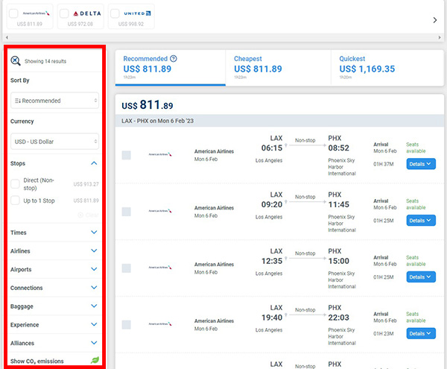Open Details for the 19:40 flight
This screenshot has width=447, height=369.
coord(421,333)
